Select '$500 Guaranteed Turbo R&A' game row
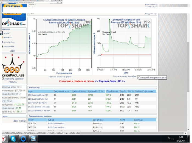This screenshot has height=143, width=192. pos(92,99)
